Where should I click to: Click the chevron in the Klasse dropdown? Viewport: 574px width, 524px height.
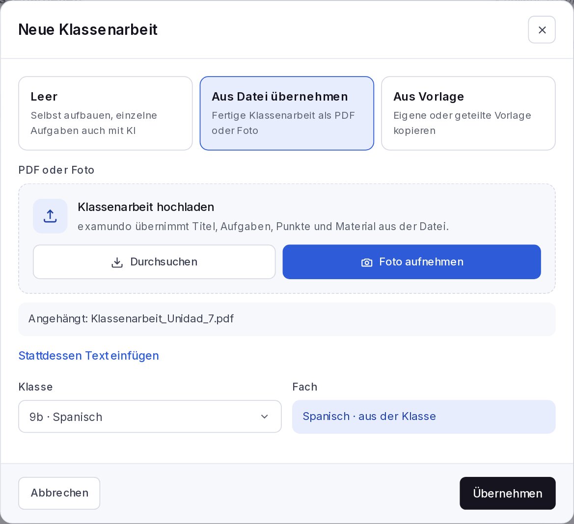tap(264, 417)
